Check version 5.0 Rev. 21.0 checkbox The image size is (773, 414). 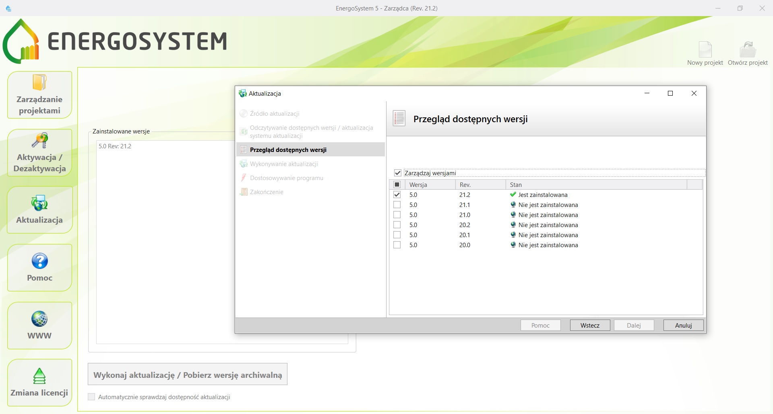point(397,215)
